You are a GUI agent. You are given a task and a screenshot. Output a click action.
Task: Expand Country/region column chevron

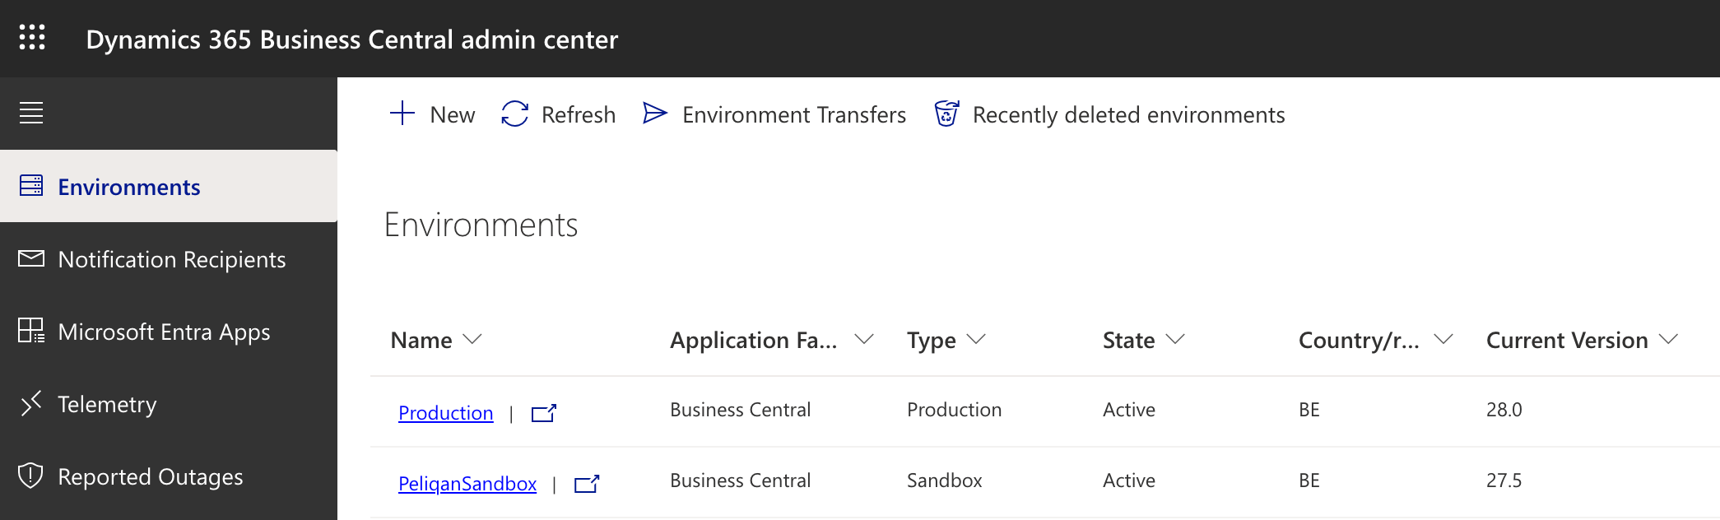[1443, 339]
